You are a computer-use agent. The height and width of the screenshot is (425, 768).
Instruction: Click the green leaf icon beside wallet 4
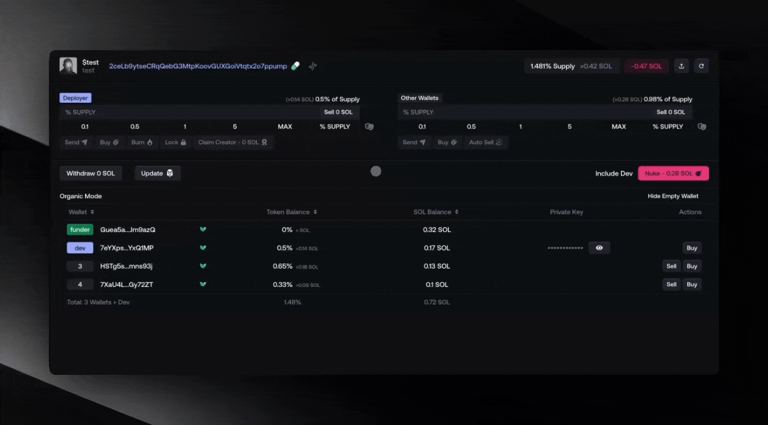[203, 285]
